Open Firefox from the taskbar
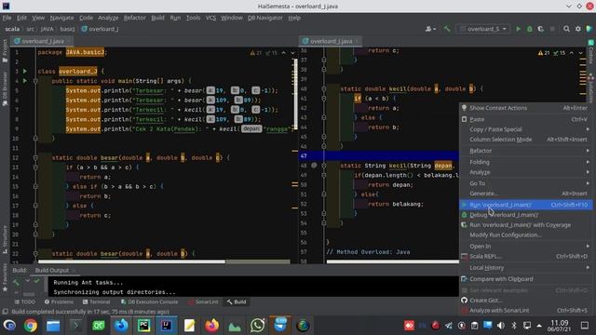The width and height of the screenshot is (596, 335). tap(211, 326)
